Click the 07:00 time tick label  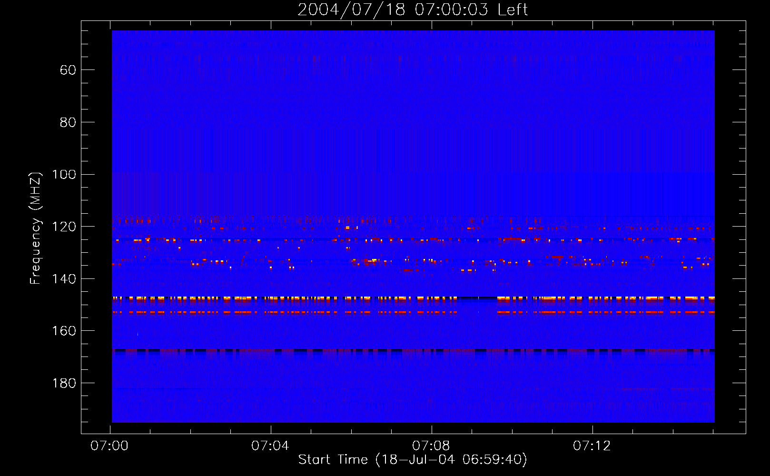point(109,446)
